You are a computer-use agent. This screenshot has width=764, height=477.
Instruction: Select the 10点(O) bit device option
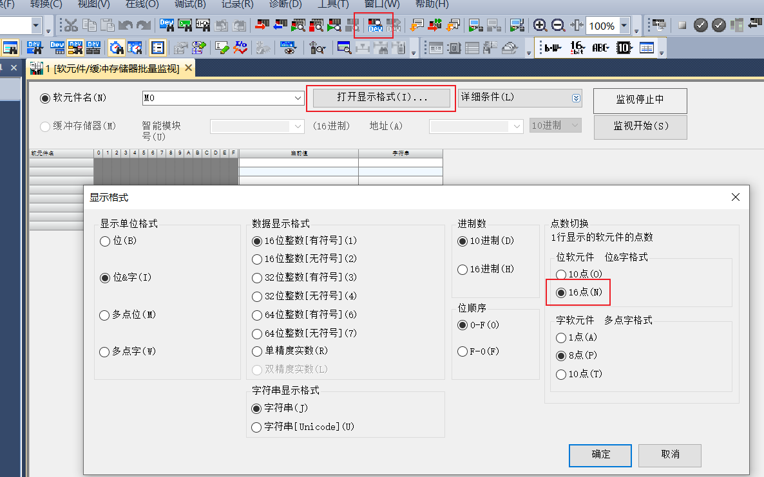[x=561, y=275]
